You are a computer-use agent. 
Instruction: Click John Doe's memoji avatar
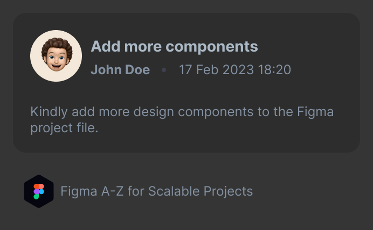point(56,56)
